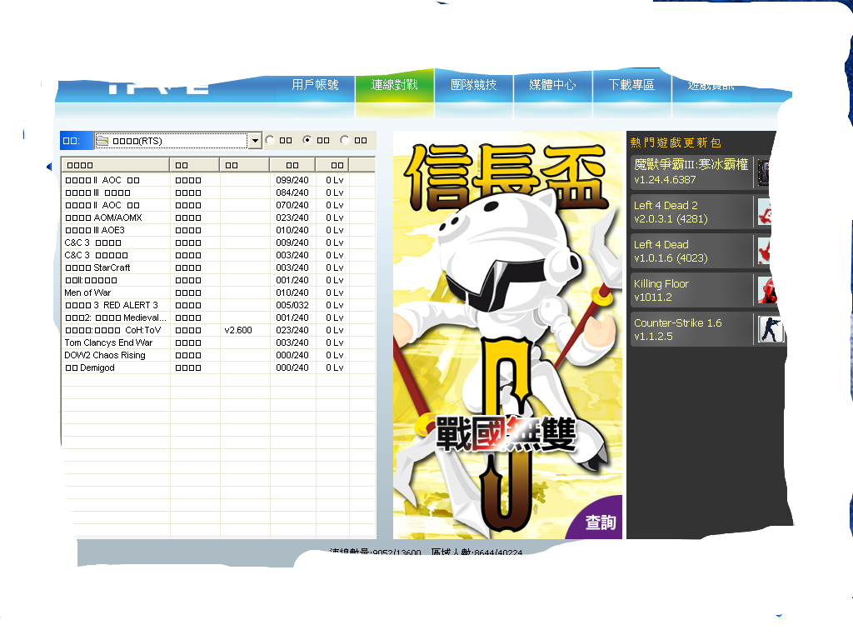Select the C&C 3 row with 009/240

coord(219,242)
